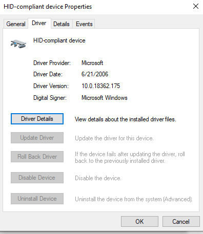
Task: Click the window title HID-compliant device Properties
Action: pos(48,7)
